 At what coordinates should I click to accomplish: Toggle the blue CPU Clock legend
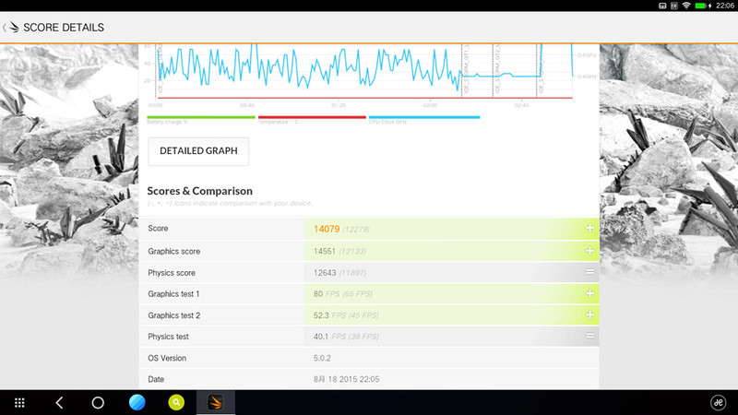click(x=424, y=120)
